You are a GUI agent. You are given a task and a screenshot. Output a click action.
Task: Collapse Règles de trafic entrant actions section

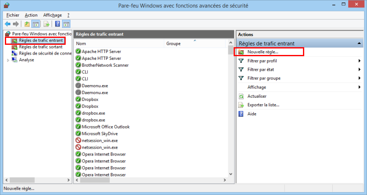pos(359,44)
